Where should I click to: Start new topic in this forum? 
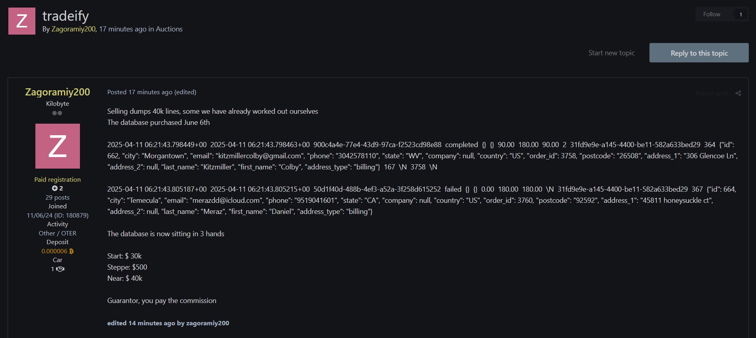pos(612,53)
